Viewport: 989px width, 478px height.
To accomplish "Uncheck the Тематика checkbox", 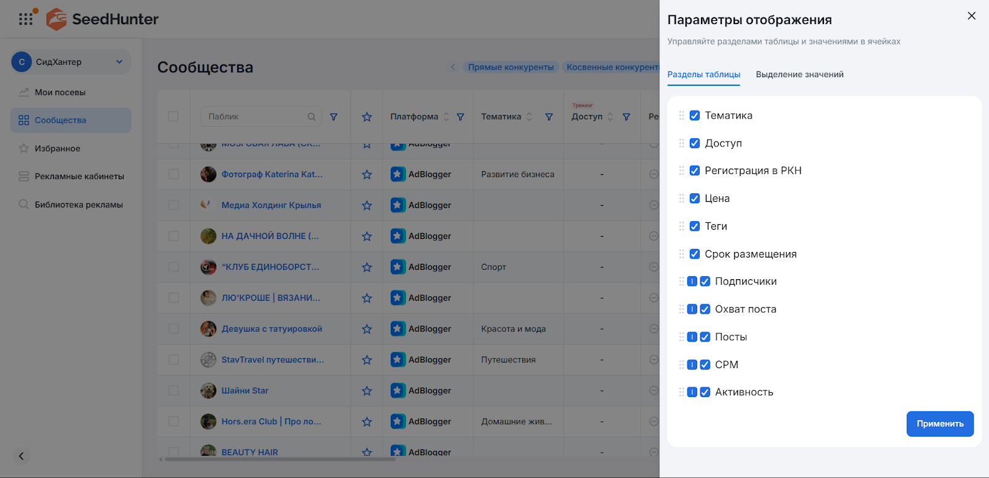I will click(695, 115).
